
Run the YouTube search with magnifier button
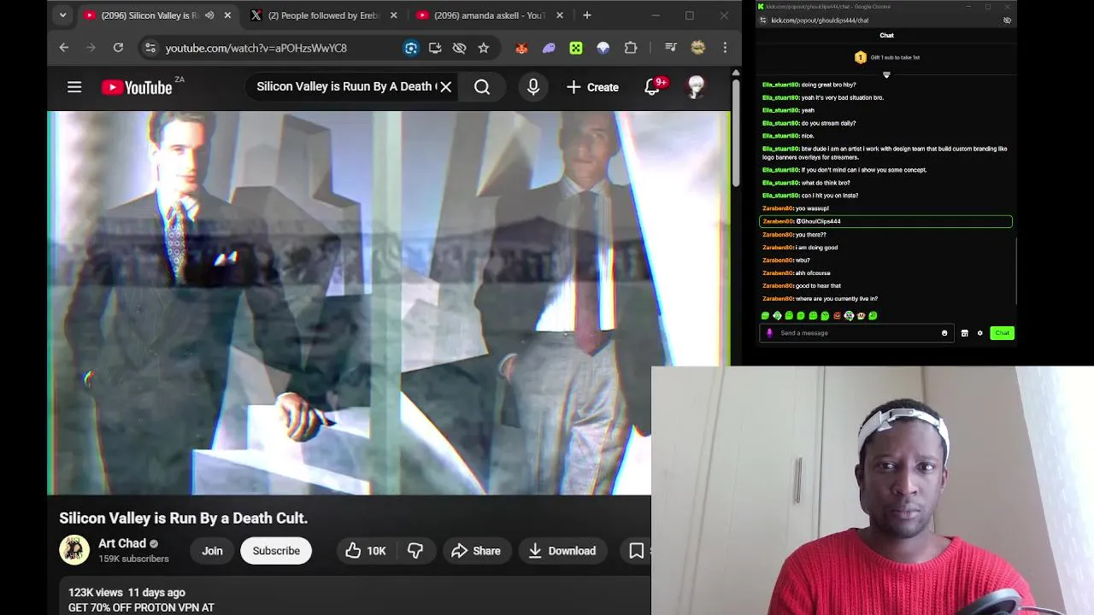[x=482, y=87]
